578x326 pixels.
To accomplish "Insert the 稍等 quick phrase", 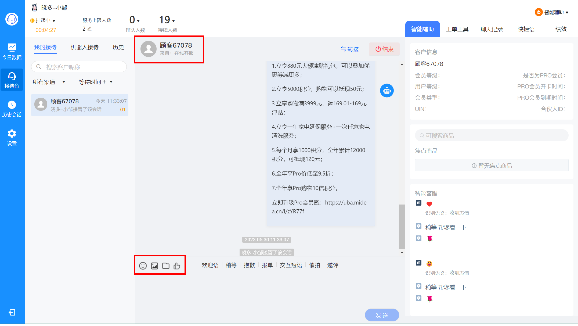I will [231, 265].
